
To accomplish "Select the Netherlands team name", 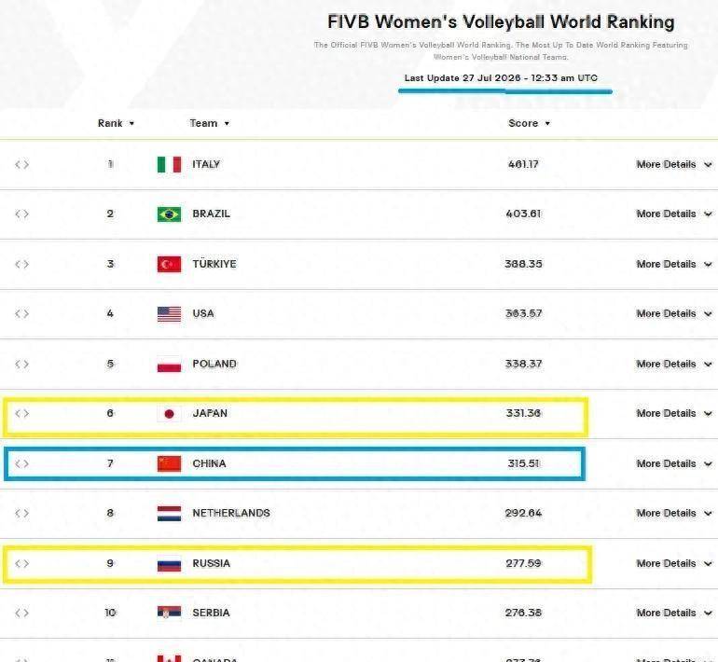I will pyautogui.click(x=231, y=513).
